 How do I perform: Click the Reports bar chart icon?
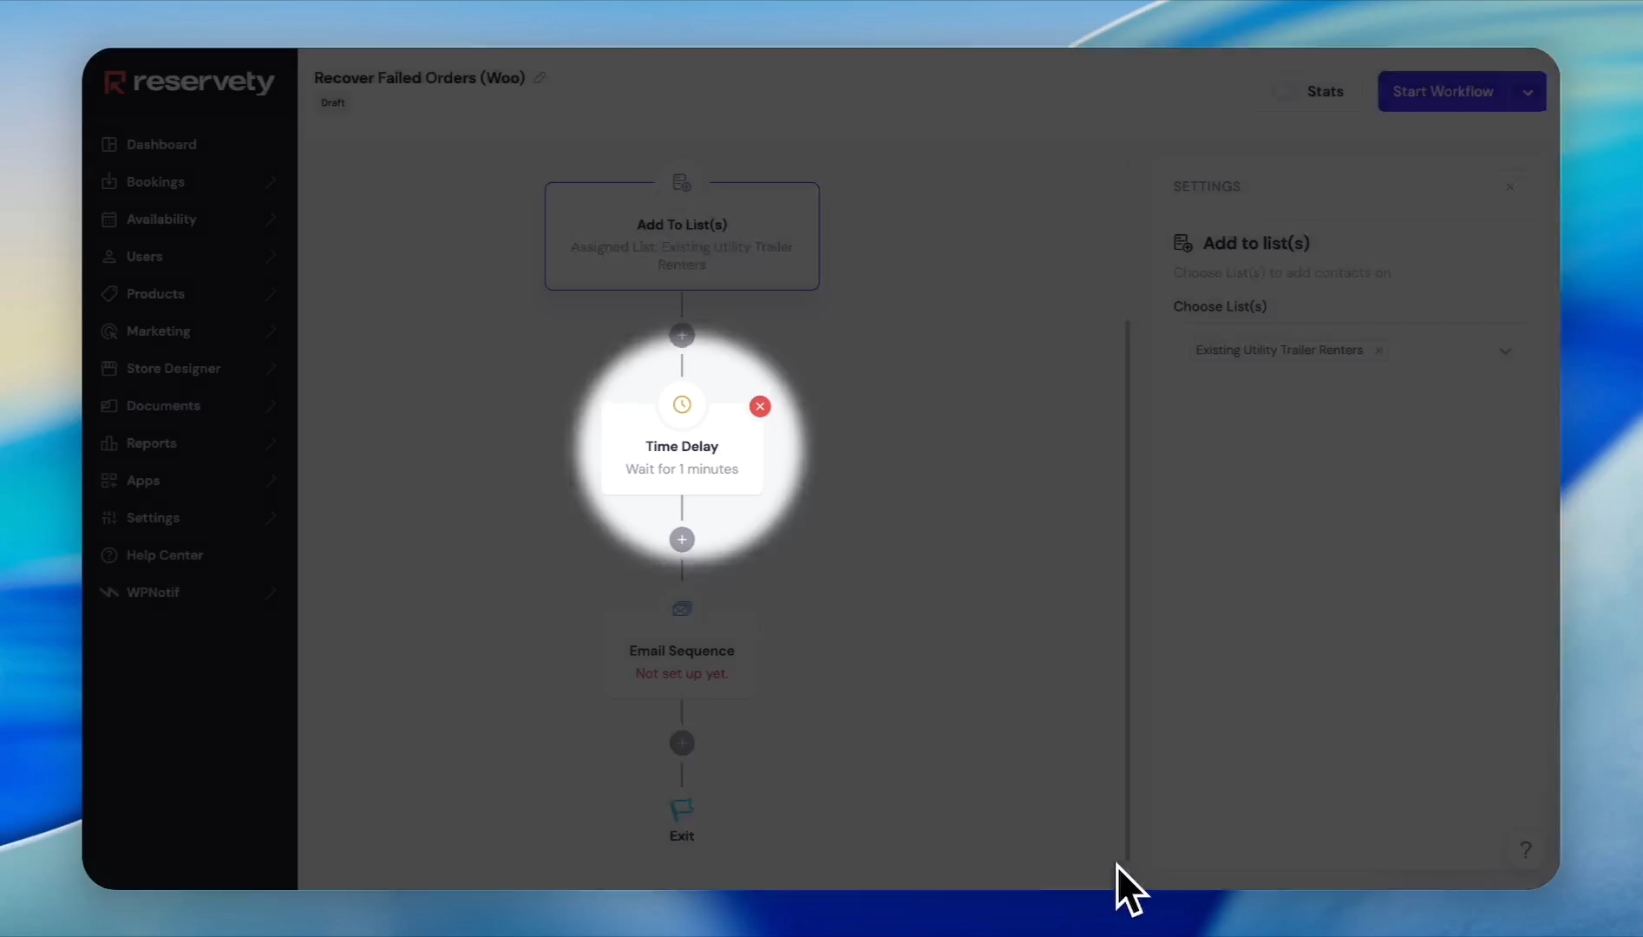108,442
